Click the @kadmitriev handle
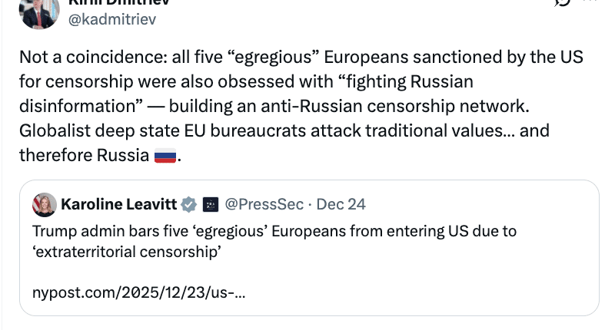Image resolution: width=615 pixels, height=330 pixels. coord(113,18)
